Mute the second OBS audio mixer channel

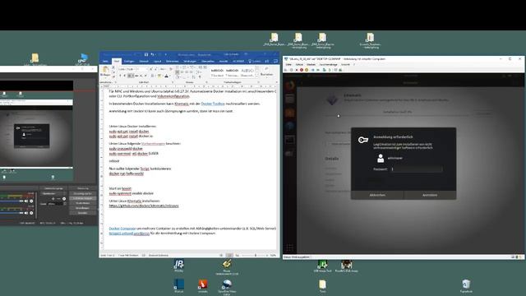(x=26, y=213)
